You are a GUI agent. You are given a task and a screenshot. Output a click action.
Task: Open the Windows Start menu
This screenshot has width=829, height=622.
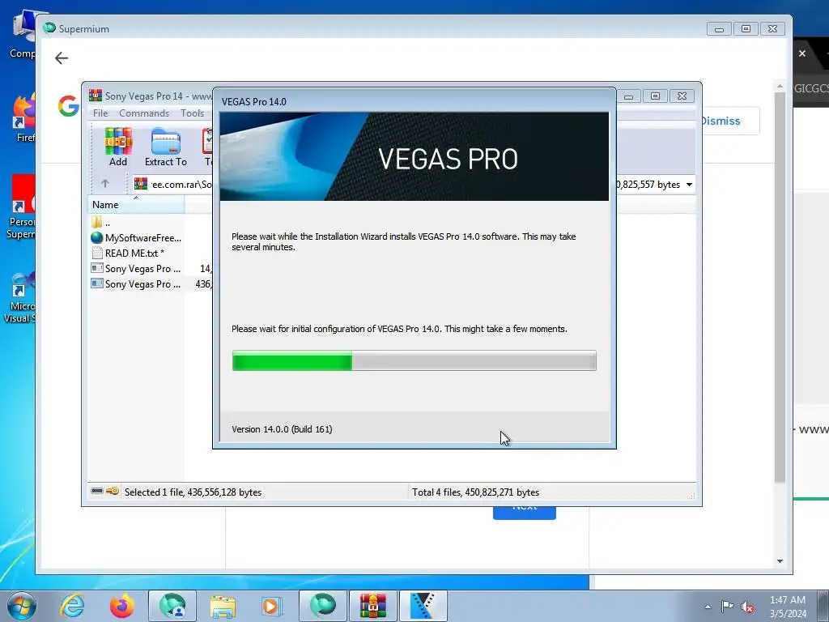coord(22,606)
